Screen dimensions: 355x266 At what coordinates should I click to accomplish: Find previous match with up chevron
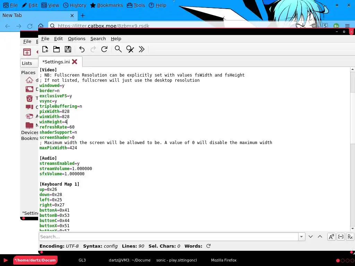pos(320,237)
